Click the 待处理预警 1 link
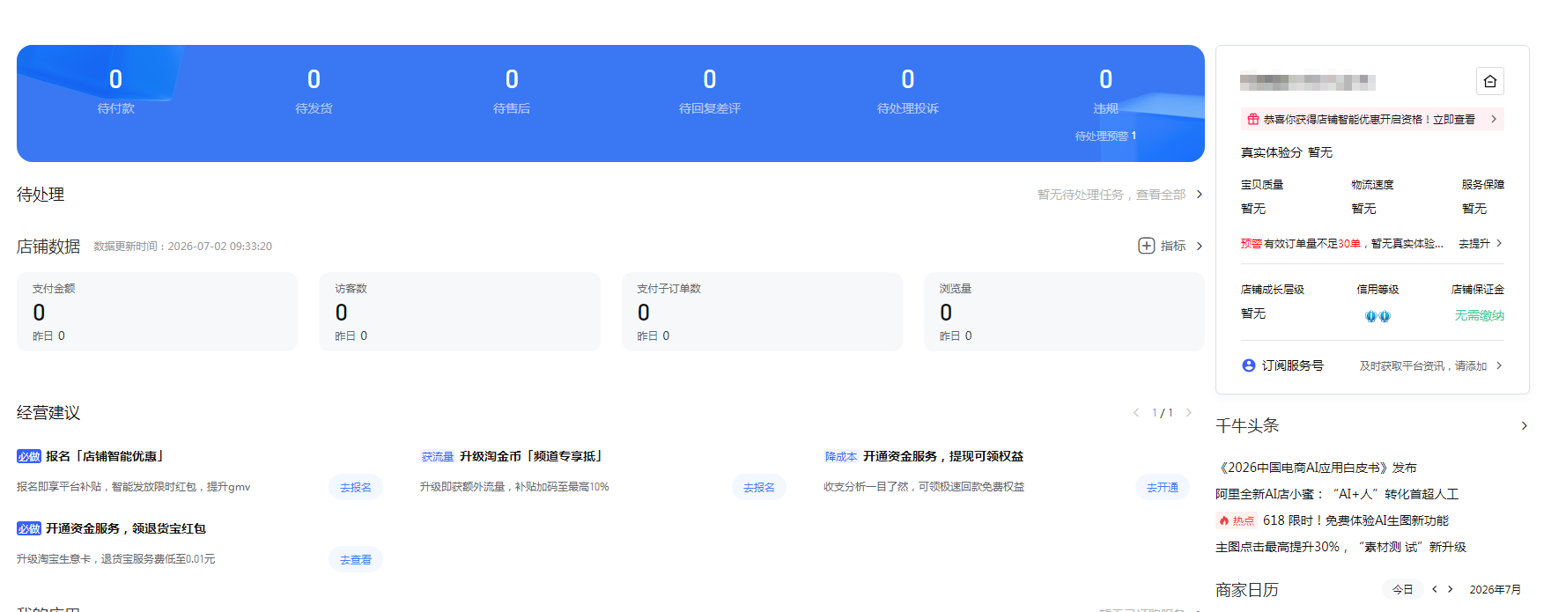Screen dimensions: 1551x612 [1105, 136]
